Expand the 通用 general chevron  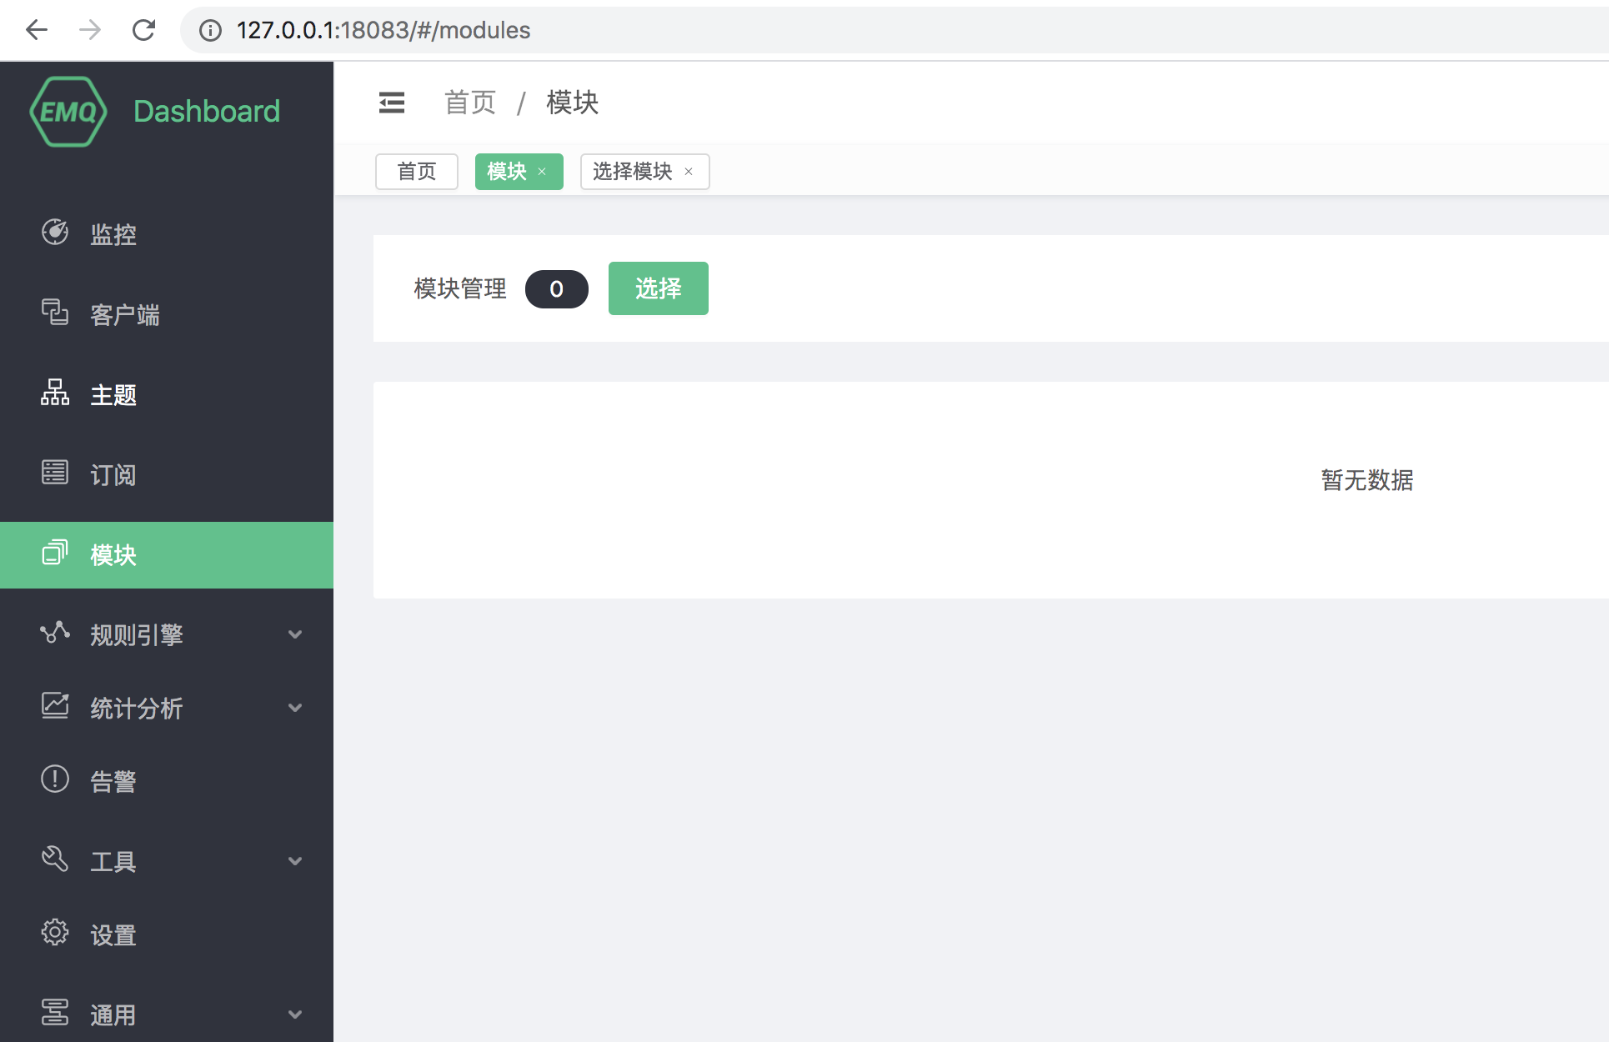pos(295,1014)
